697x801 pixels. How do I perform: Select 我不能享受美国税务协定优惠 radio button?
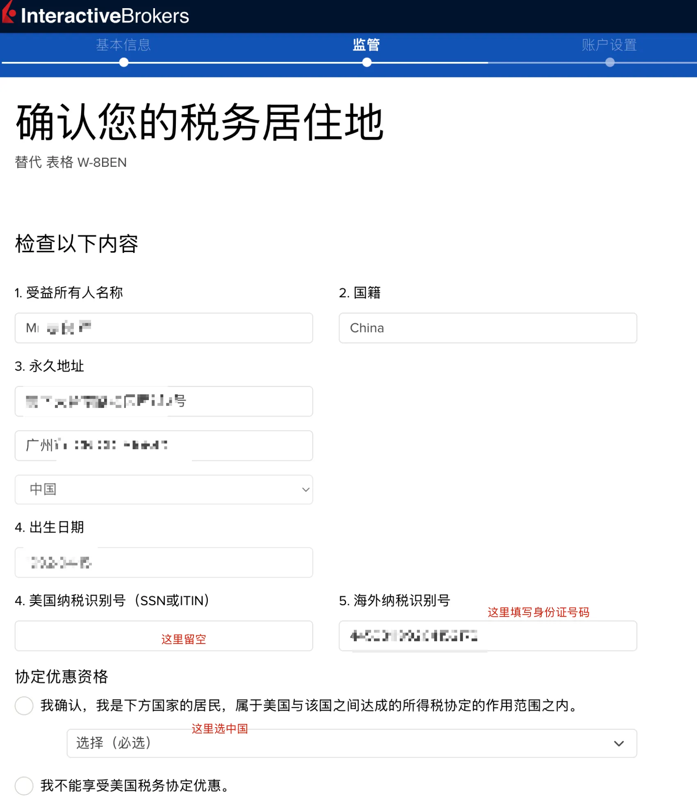coord(24,785)
